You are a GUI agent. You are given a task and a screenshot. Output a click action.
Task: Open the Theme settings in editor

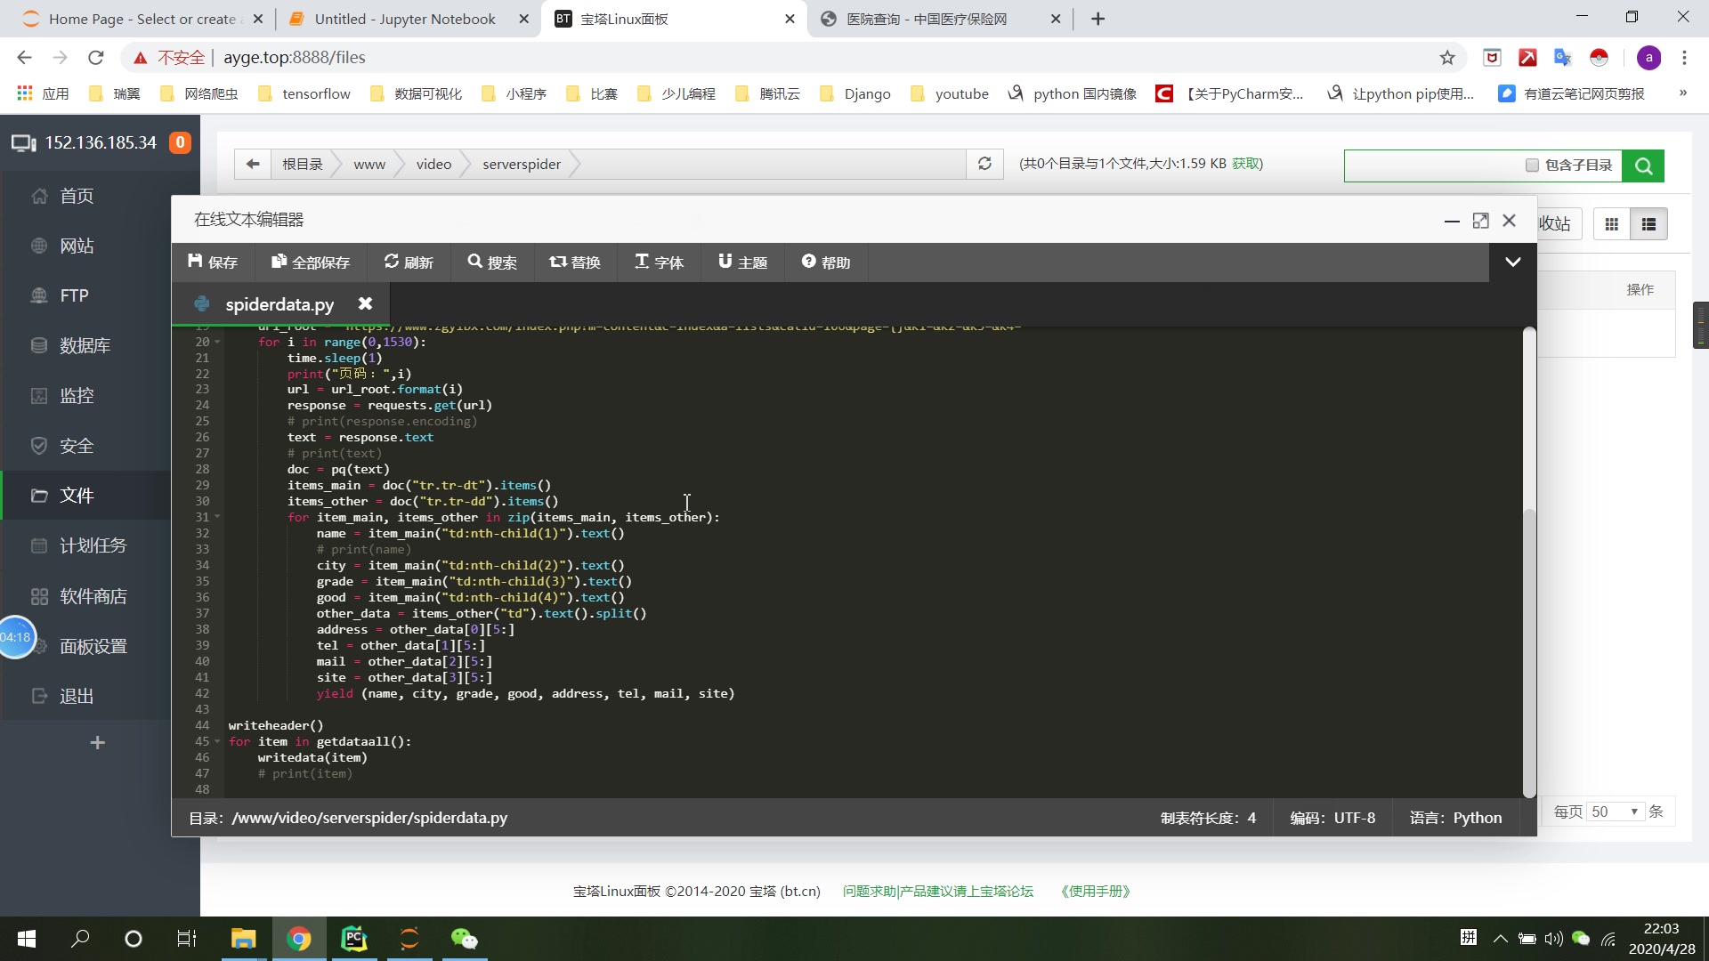pos(742,262)
